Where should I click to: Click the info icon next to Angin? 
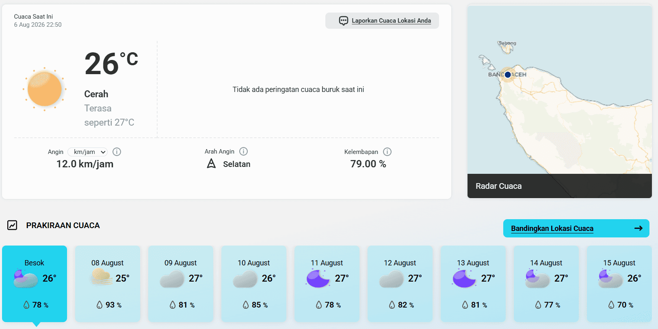click(117, 152)
